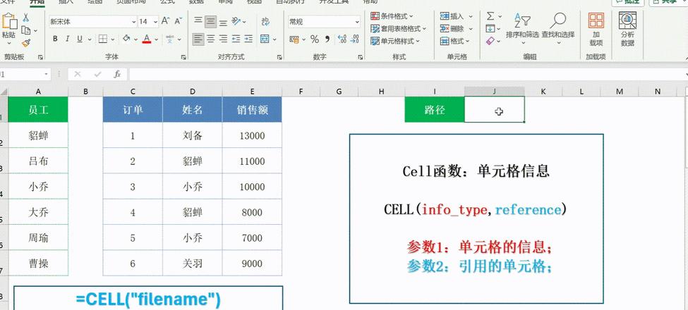Click the Insert Function fx icon
688x310 pixels.
[117, 74]
